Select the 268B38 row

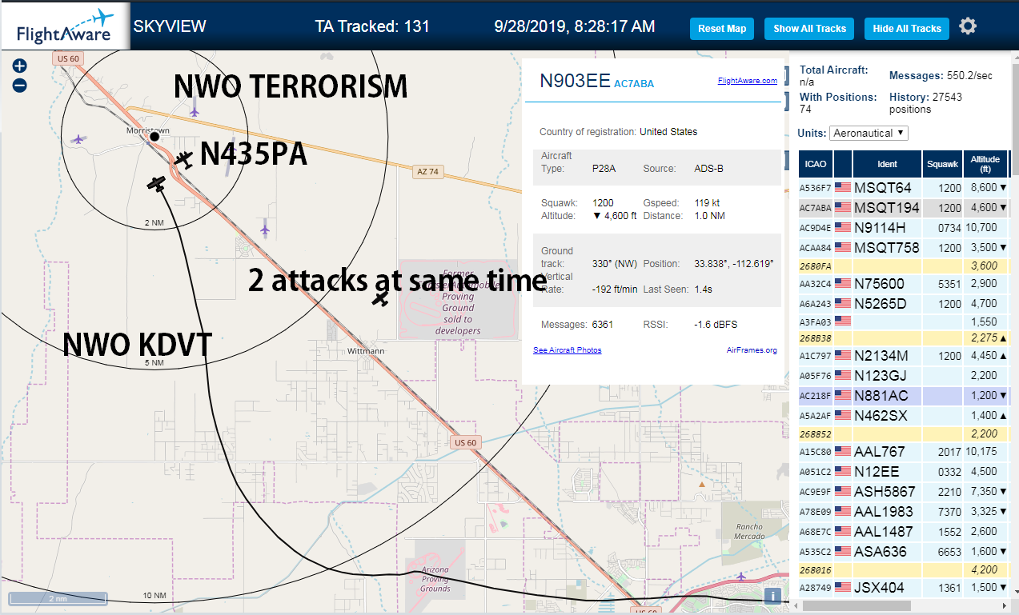904,338
